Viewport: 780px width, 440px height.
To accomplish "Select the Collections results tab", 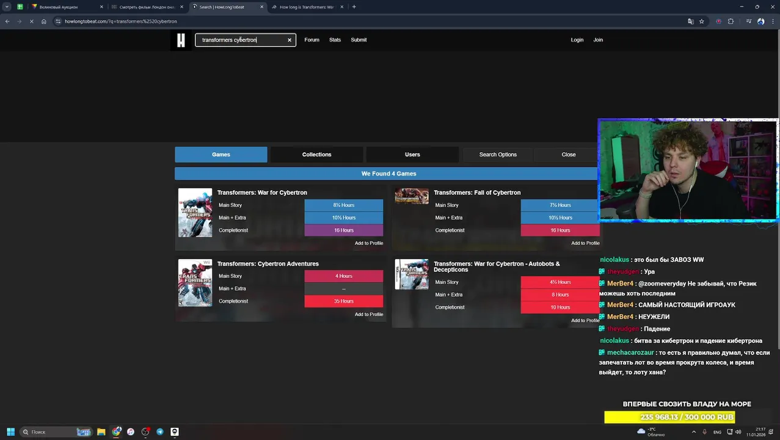I will coord(316,155).
